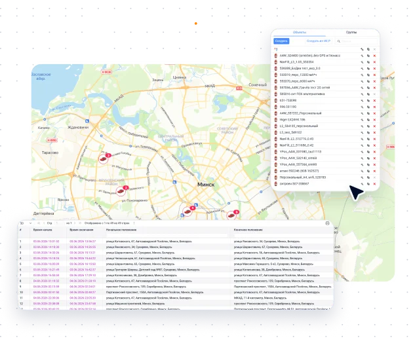Click the red car marker labeled 5 on map
The height and width of the screenshot is (345, 413).
[231, 215]
